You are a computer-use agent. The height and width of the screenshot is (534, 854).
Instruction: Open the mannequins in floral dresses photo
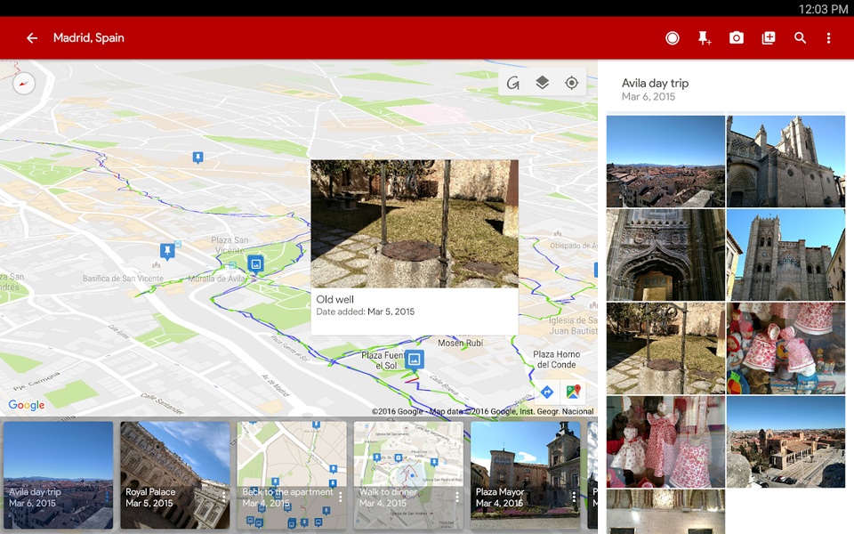pos(665,442)
